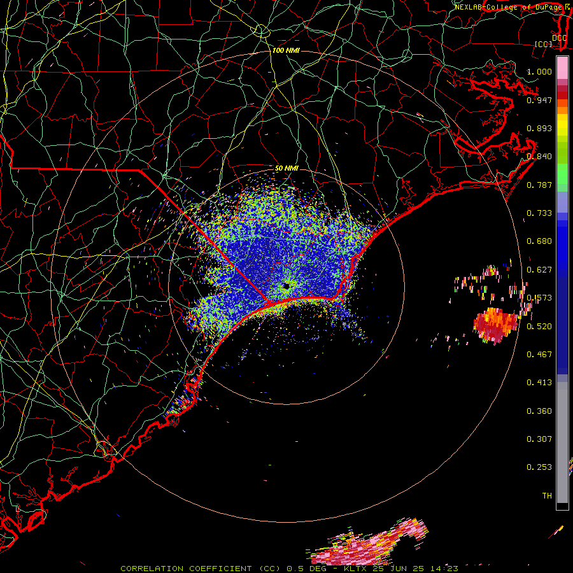
Task: Click the 0.947 scale value
Action: 539,100
